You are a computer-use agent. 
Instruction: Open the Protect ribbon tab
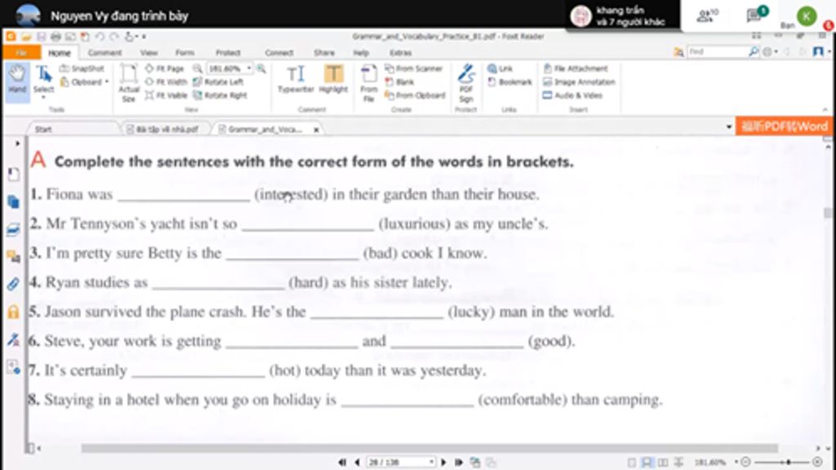(228, 53)
